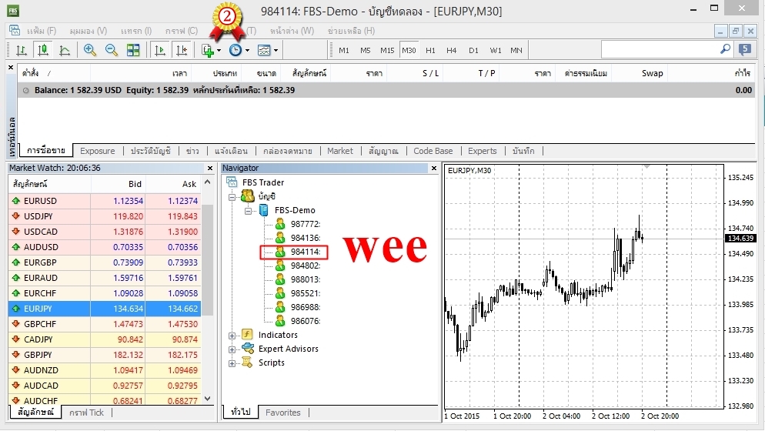This screenshot has height=431, width=765.
Task: Switch to H4 timeframe
Action: coord(451,50)
